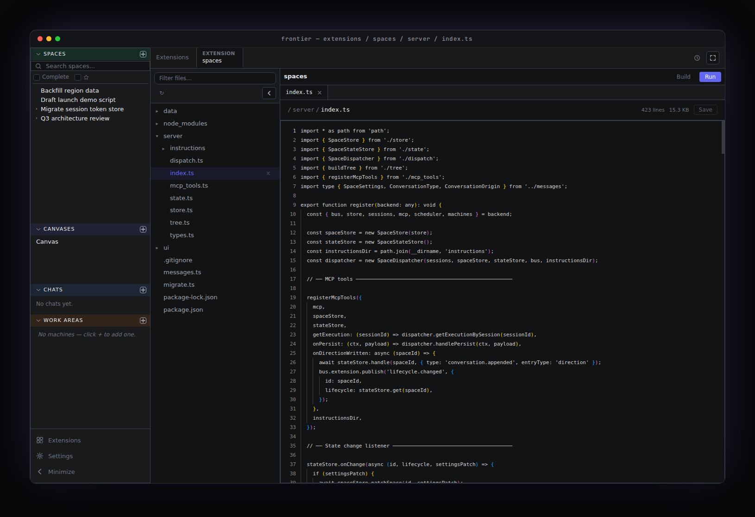Click the search magnifier icon in Spaces
Screen dimensions: 755x517
click(38, 66)
